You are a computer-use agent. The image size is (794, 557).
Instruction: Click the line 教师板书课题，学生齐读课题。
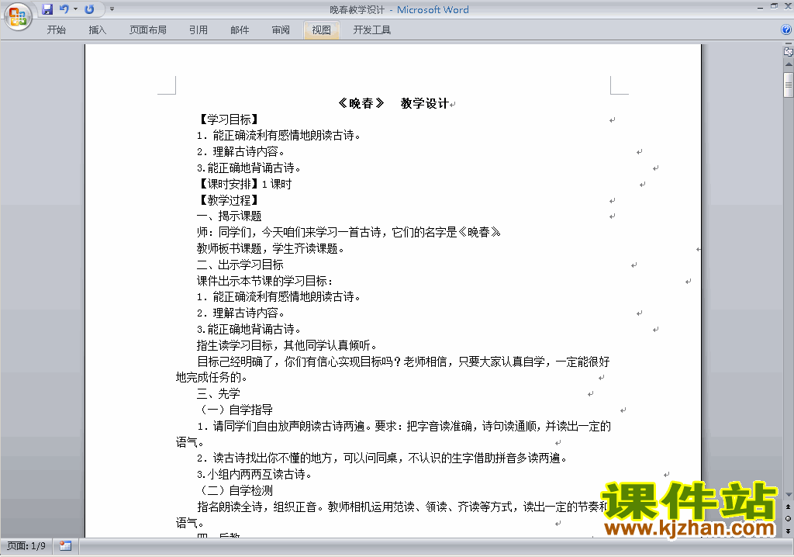(271, 248)
